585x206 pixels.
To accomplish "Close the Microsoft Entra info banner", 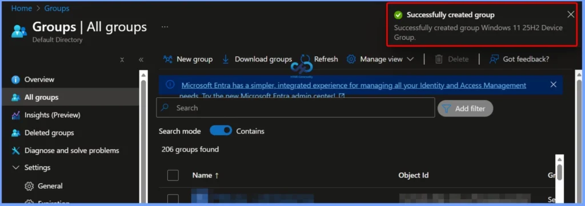I will tap(553, 84).
